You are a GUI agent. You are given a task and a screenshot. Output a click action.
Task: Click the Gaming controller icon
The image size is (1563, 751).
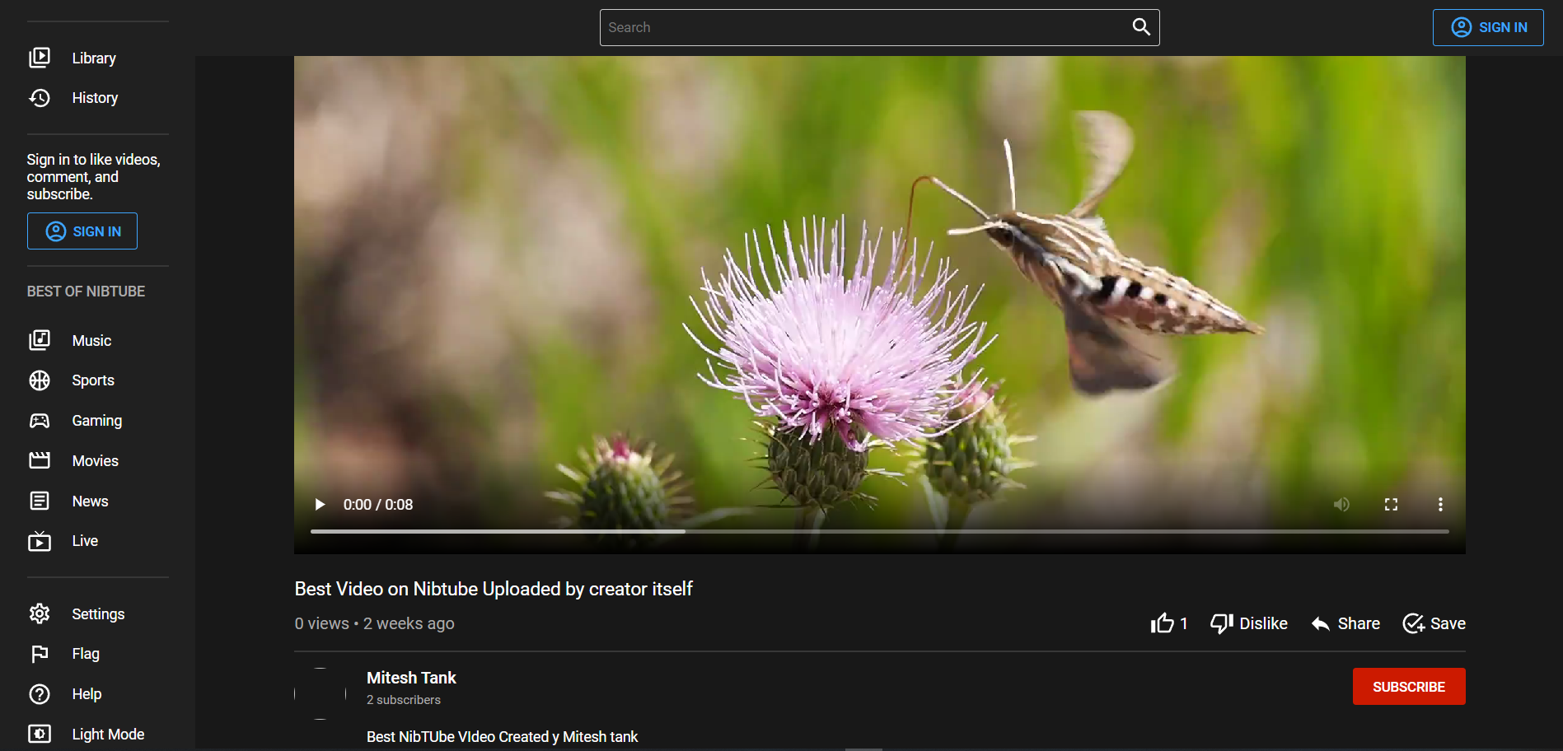(40, 421)
